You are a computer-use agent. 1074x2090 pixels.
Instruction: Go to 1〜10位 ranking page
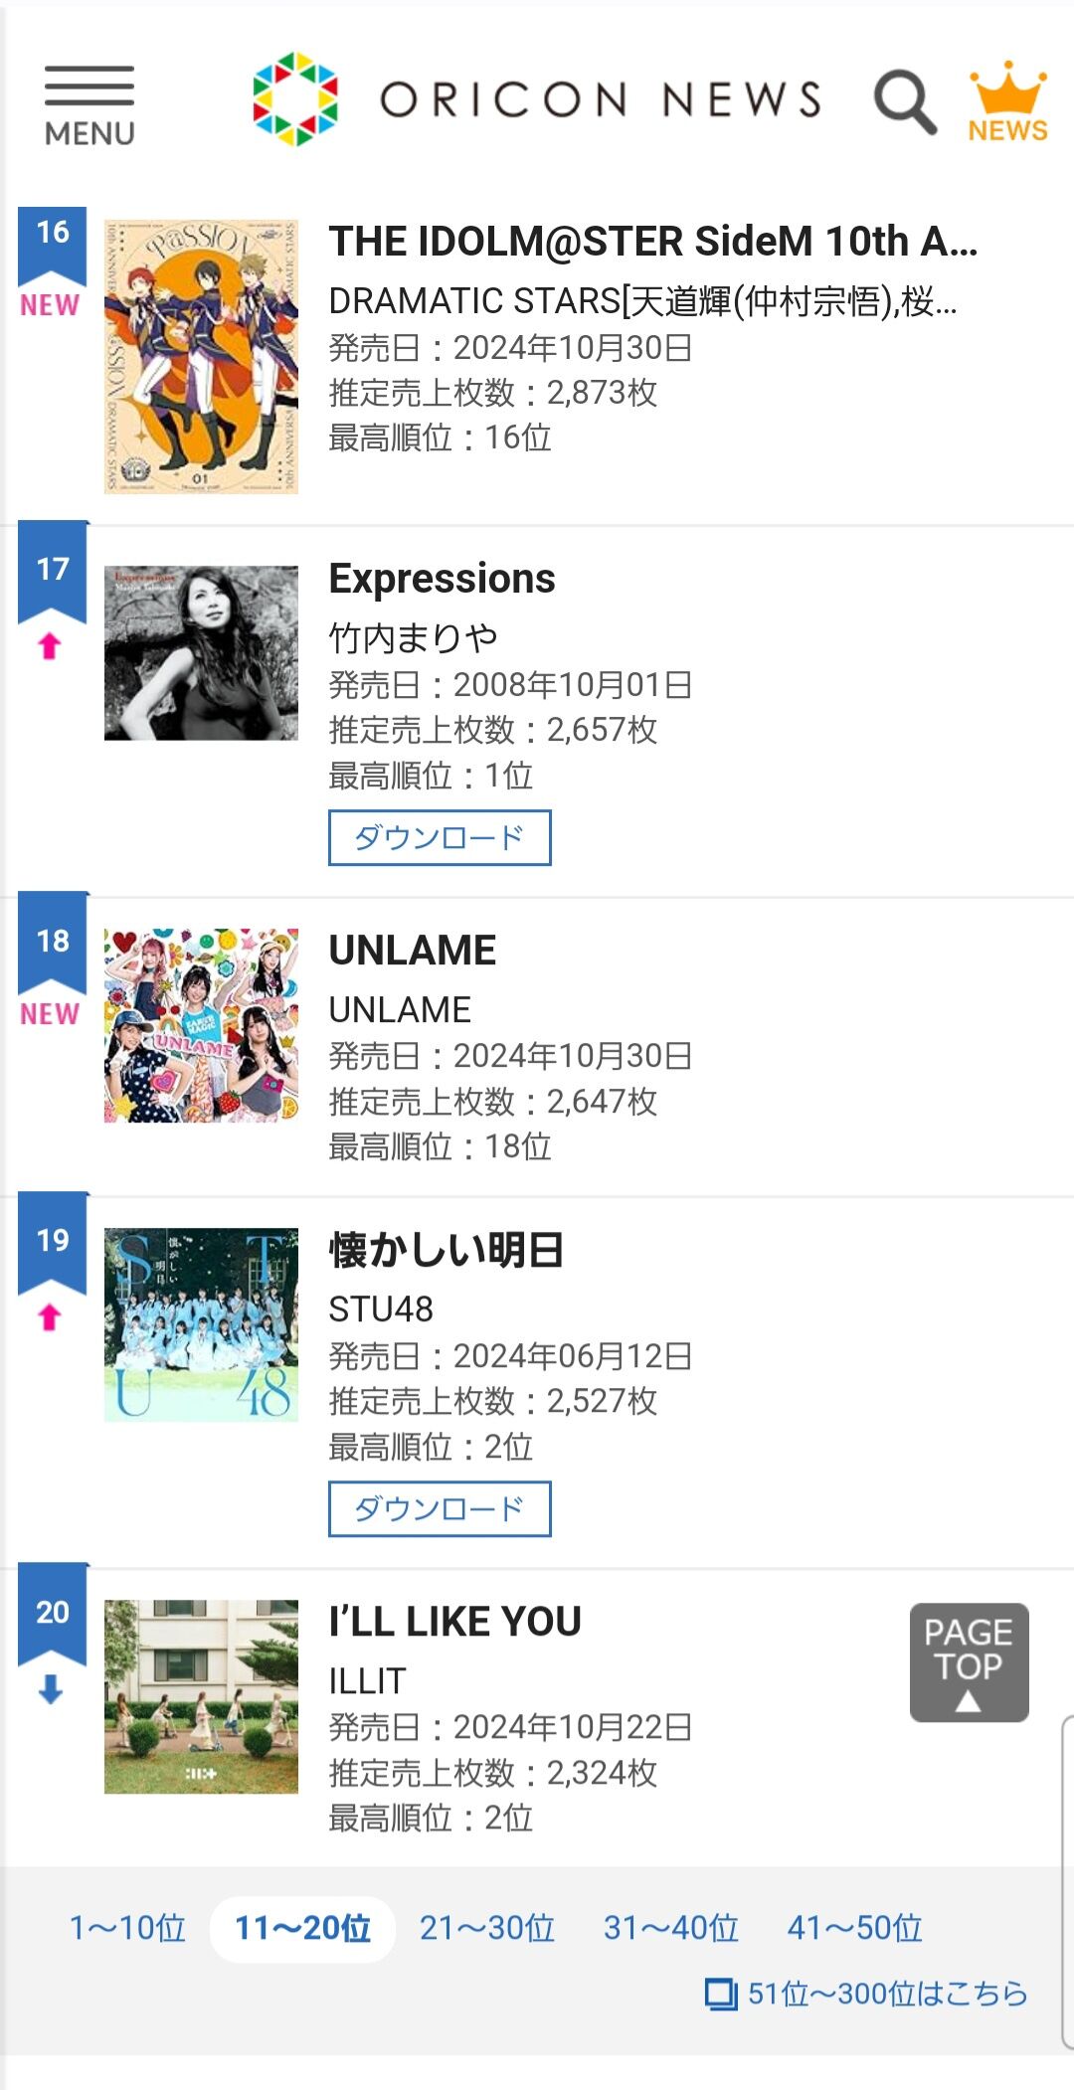click(x=127, y=1928)
